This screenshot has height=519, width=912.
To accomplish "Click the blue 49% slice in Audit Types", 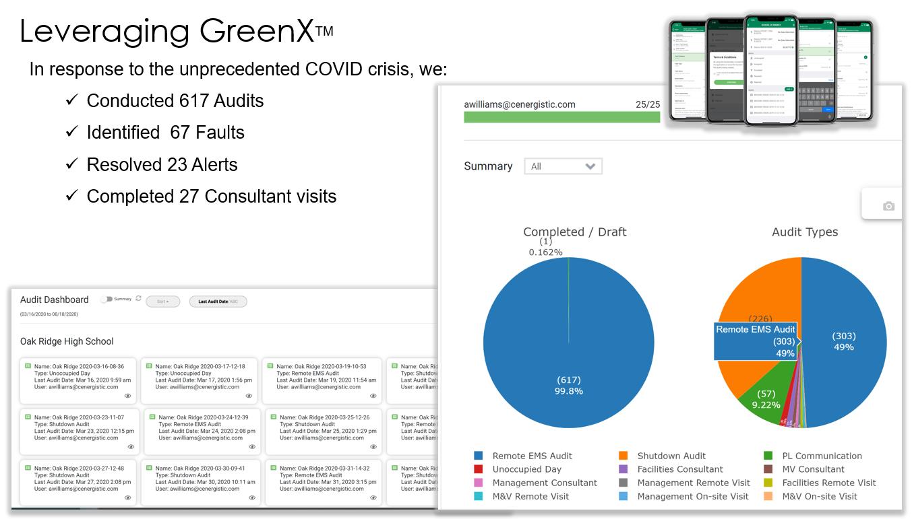I will (x=844, y=341).
